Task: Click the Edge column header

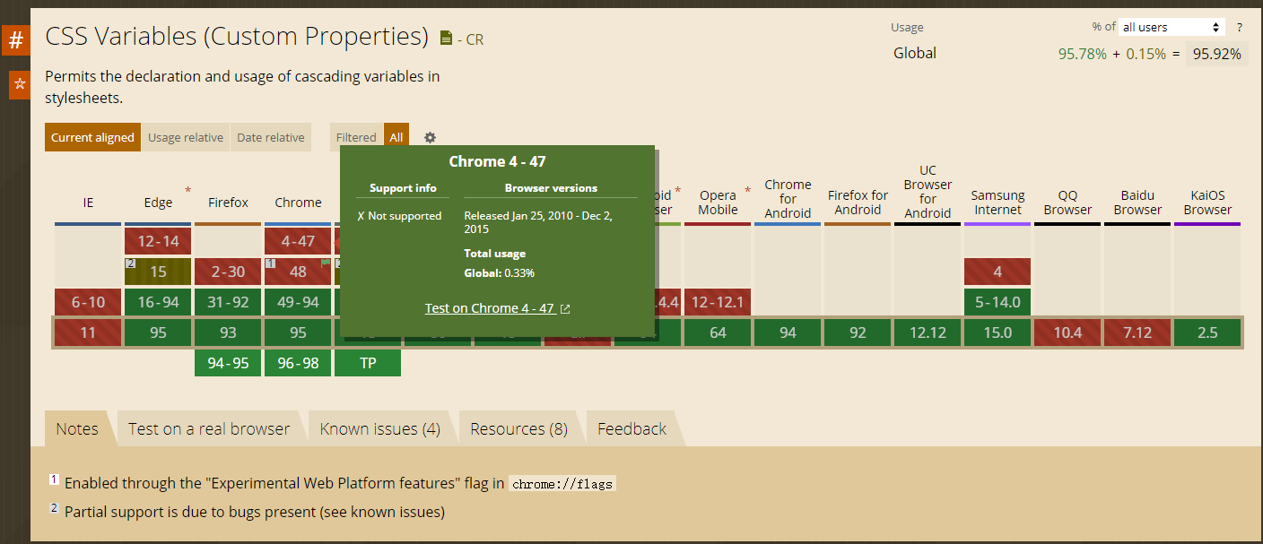Action: pos(158,203)
